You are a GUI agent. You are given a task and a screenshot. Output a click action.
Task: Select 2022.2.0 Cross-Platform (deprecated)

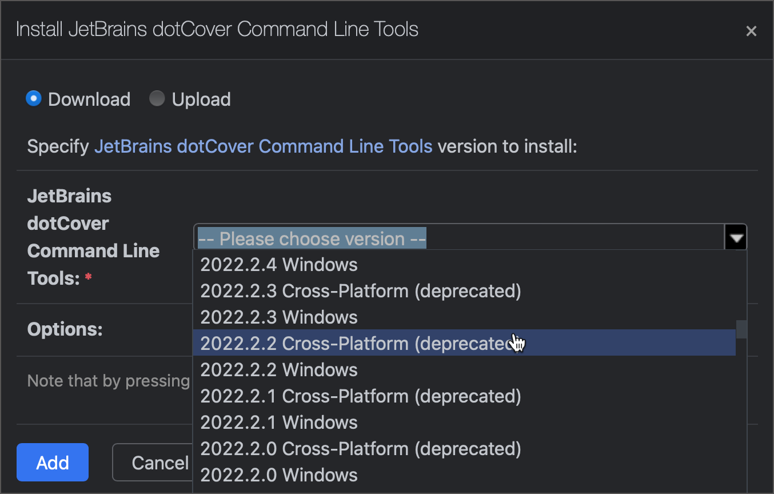[x=360, y=448]
